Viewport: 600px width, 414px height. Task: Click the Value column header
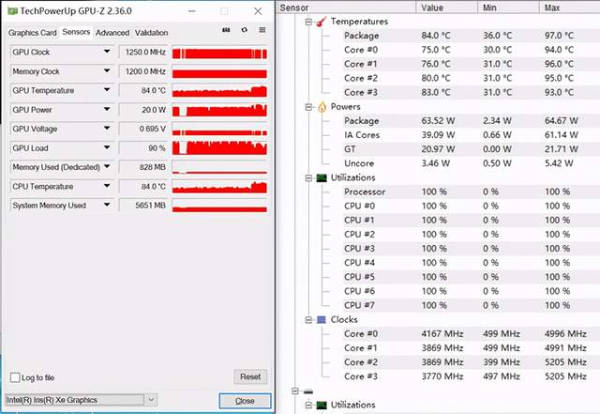click(x=447, y=8)
